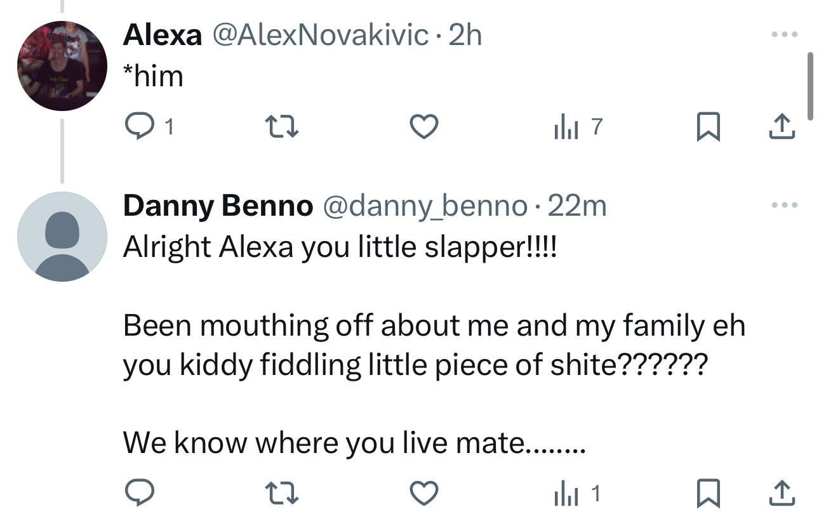The height and width of the screenshot is (519, 819).
Task: Open Alexa's profile picture
Action: tap(62, 66)
